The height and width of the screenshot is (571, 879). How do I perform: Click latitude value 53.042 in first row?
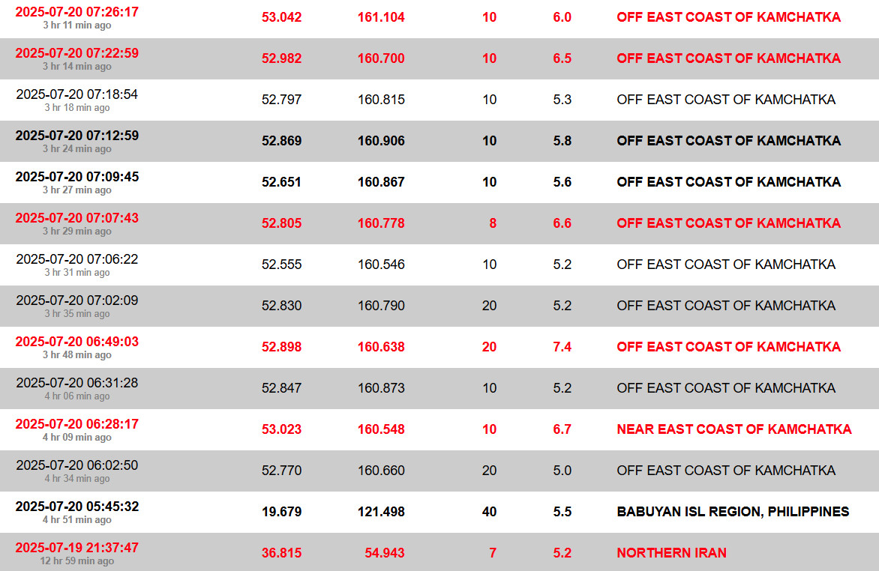pyautogui.click(x=281, y=17)
